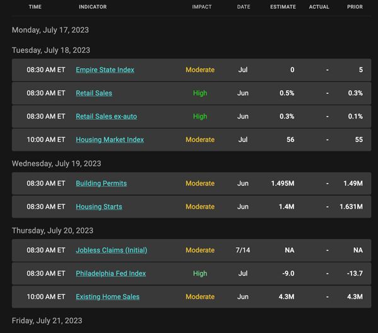Open the Building Permits link
This screenshot has height=333, width=378.
click(101, 184)
